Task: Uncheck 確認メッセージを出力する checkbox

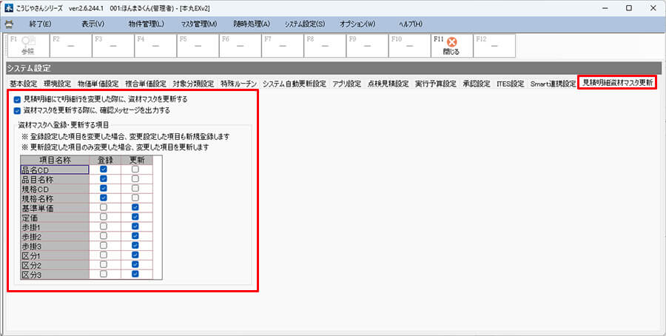Action: point(17,110)
